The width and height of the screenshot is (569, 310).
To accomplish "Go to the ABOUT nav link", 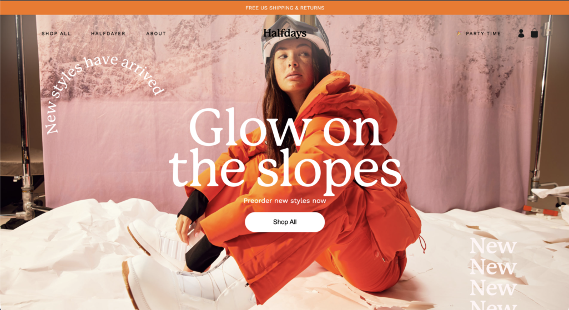I will (x=156, y=33).
